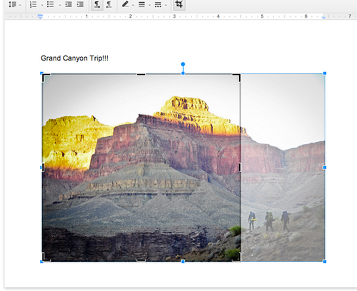Select the border color pencil picker
Viewport: 357px width, 291px height.
(x=125, y=5)
